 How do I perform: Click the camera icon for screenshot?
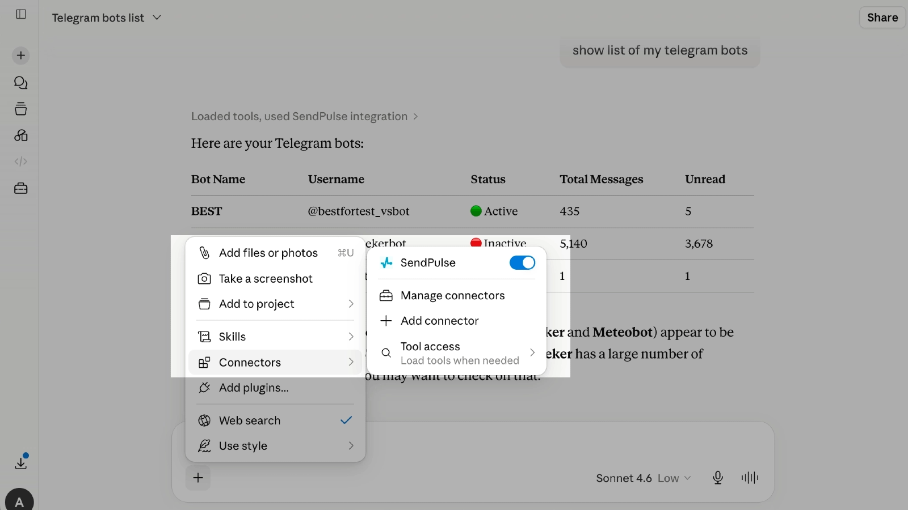point(204,279)
